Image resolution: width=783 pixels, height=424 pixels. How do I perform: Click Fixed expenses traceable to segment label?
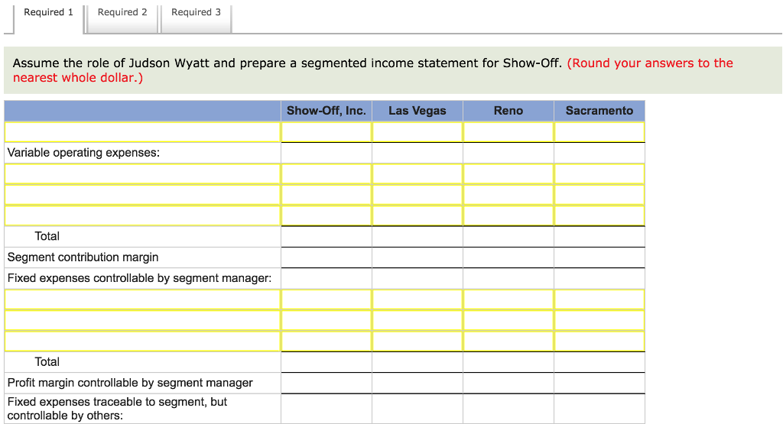117,409
